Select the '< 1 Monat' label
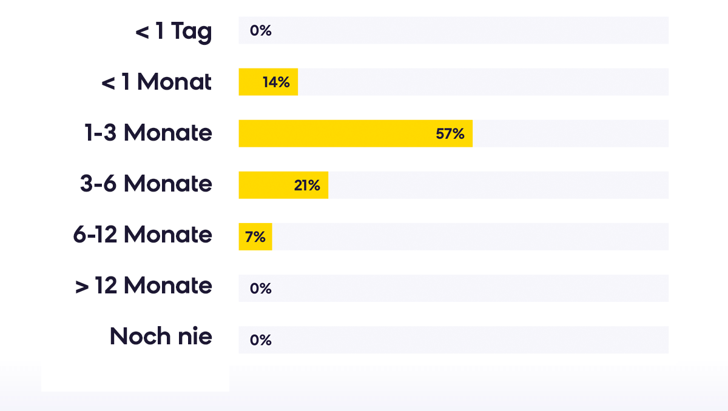 click(157, 82)
